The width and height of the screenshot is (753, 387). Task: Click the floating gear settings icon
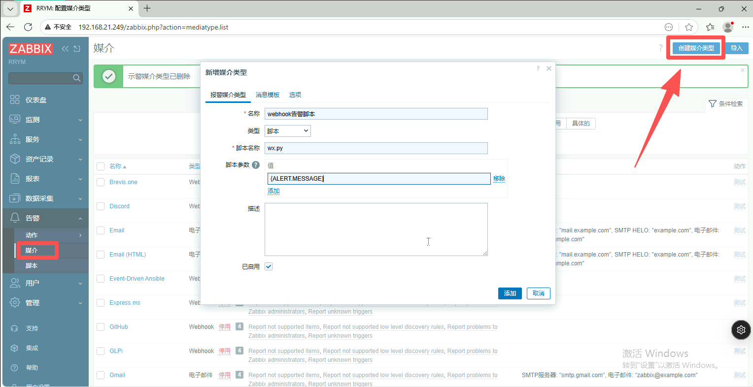[x=741, y=330]
